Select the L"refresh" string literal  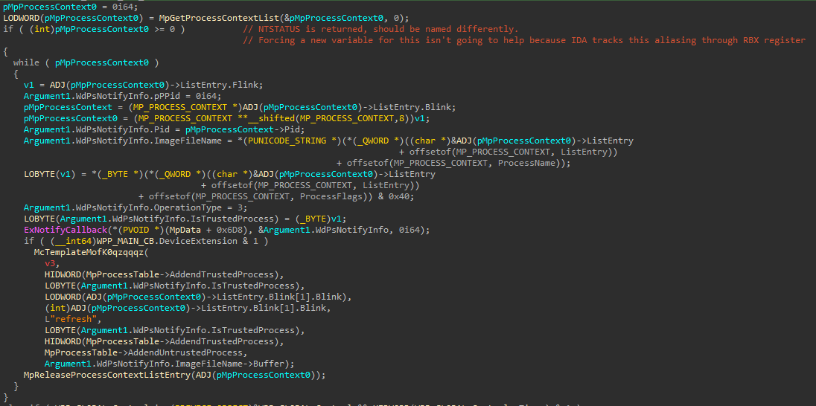coord(70,319)
